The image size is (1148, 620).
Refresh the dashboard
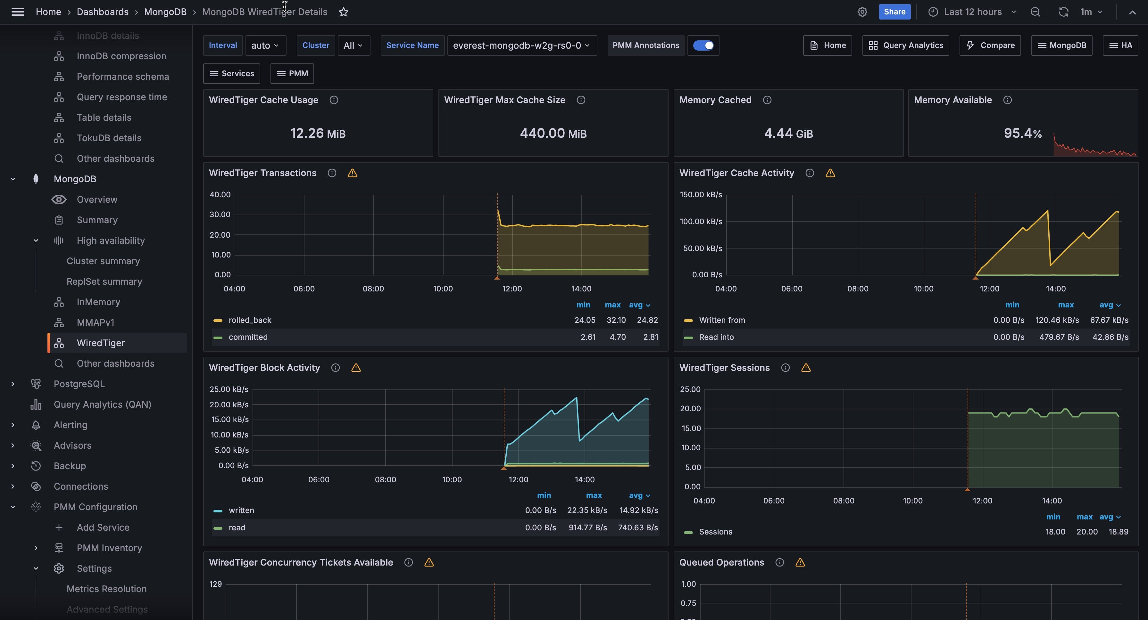[x=1063, y=12]
